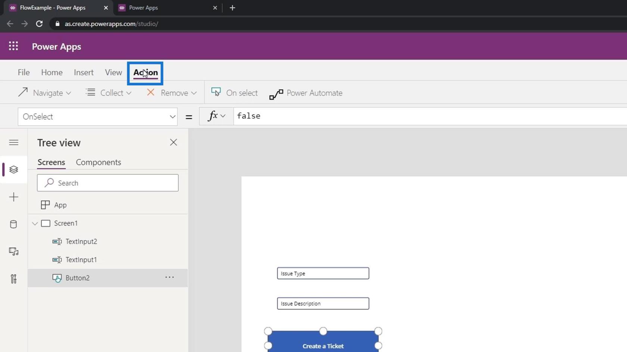Switch to Screens tab in Tree view

pyautogui.click(x=51, y=162)
